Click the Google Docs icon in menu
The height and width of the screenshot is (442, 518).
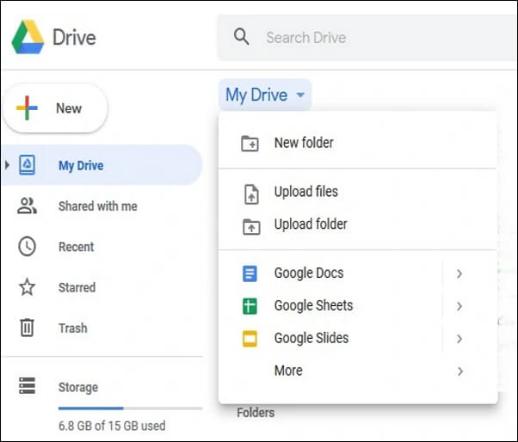250,273
